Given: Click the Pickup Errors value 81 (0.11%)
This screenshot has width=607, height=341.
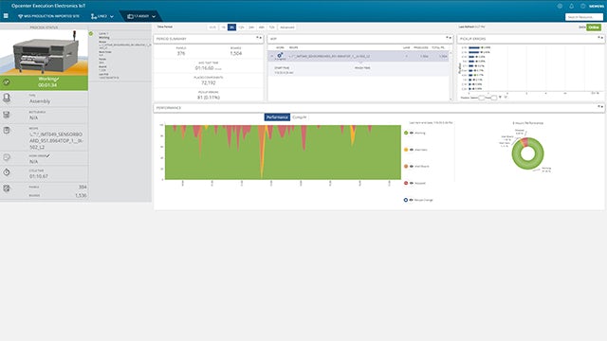Looking at the screenshot, I should point(209,98).
